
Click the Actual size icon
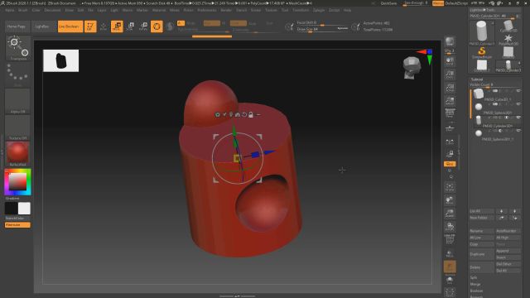pos(450,88)
